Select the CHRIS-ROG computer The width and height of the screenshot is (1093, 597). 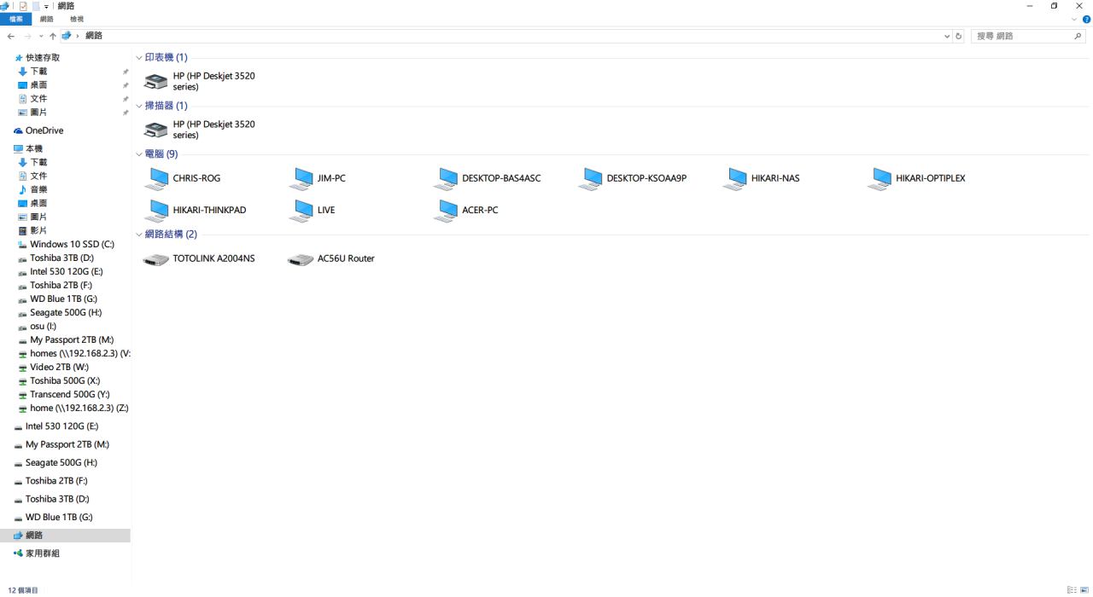tap(183, 178)
